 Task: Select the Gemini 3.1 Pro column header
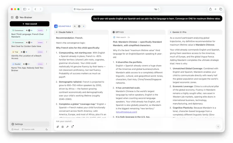click(x=195, y=32)
